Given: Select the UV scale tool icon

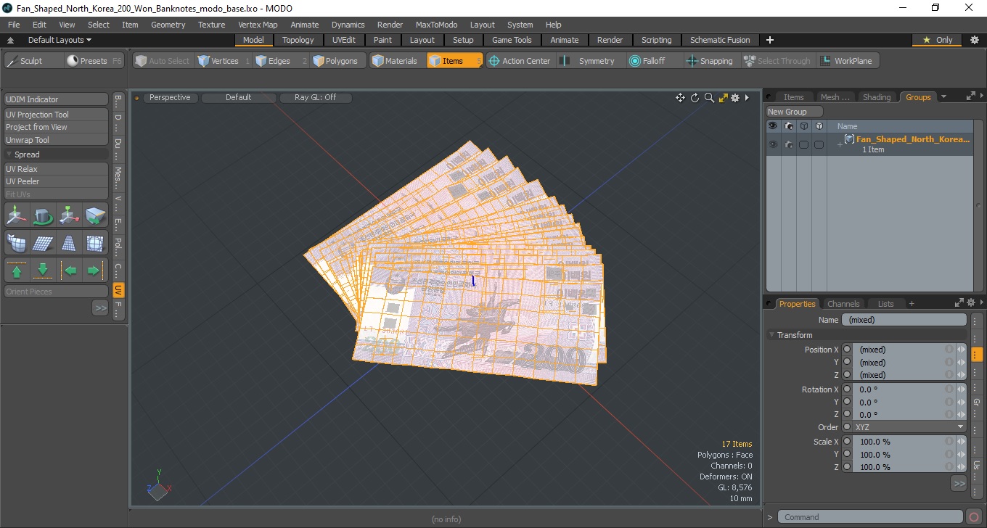Looking at the screenshot, I should pos(70,215).
